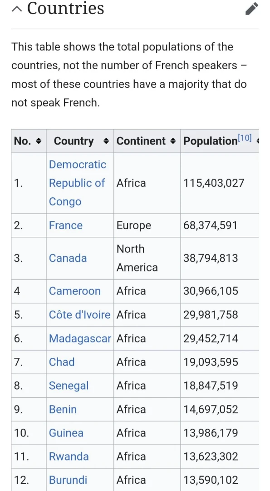This screenshot has height=491, width=270.
Task: Open the Guinea article
Action: click(x=66, y=433)
